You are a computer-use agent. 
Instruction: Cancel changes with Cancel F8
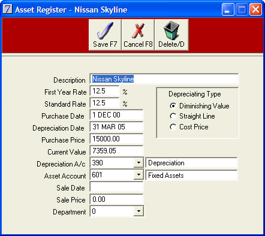[138, 35]
